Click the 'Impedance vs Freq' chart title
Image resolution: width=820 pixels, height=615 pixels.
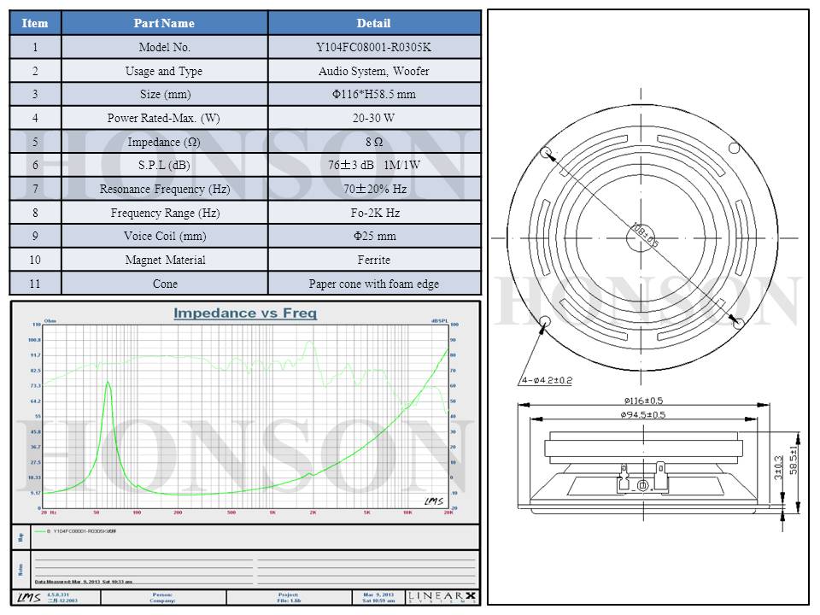click(245, 313)
